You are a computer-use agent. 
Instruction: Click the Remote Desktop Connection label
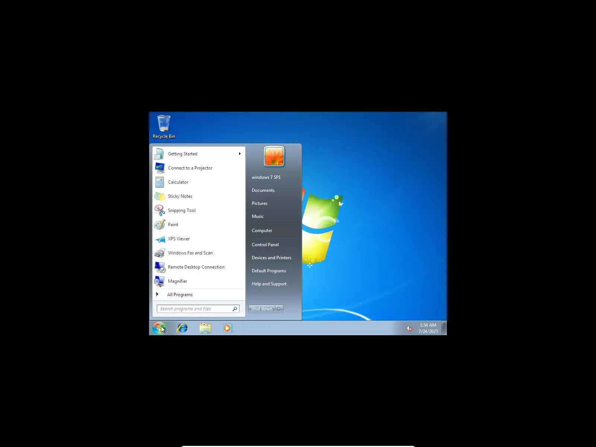click(x=196, y=267)
